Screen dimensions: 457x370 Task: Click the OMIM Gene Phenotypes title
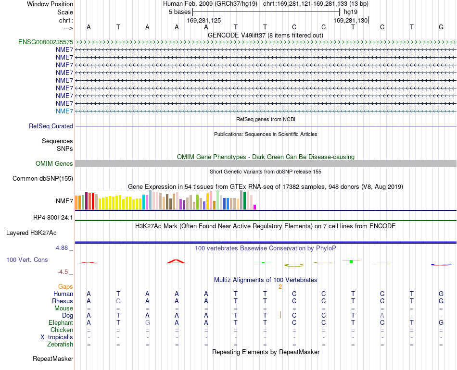266,157
